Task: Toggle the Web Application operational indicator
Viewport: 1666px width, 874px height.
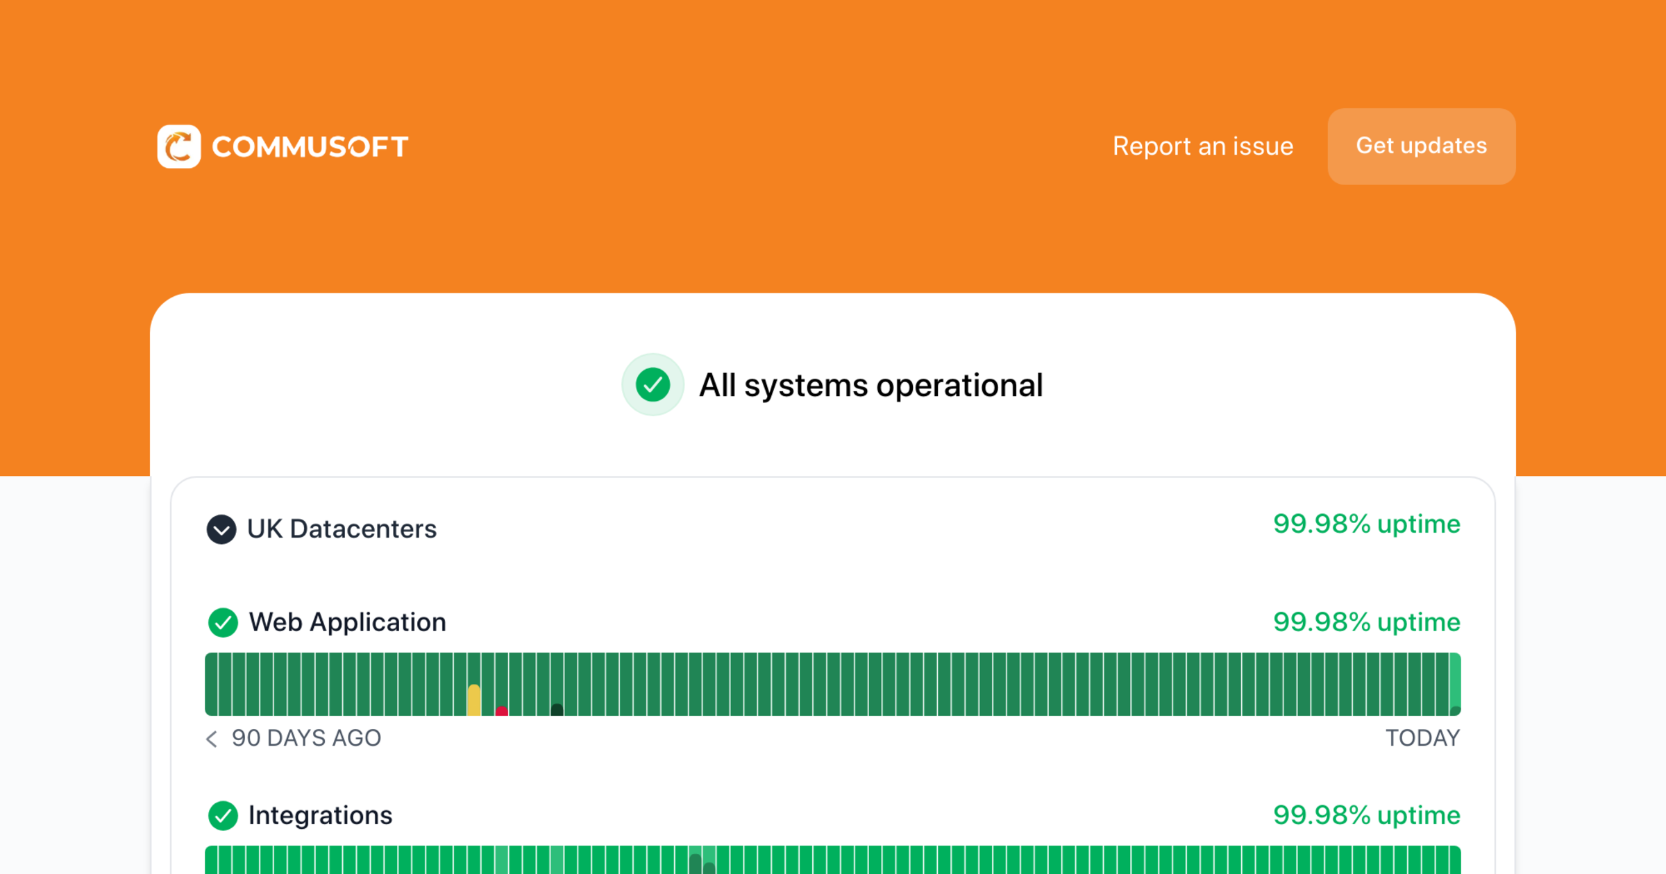Action: point(223,622)
